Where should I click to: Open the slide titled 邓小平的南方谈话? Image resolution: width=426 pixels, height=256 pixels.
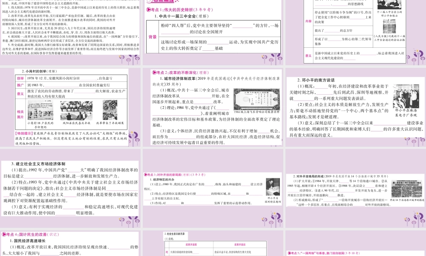click(356, 107)
